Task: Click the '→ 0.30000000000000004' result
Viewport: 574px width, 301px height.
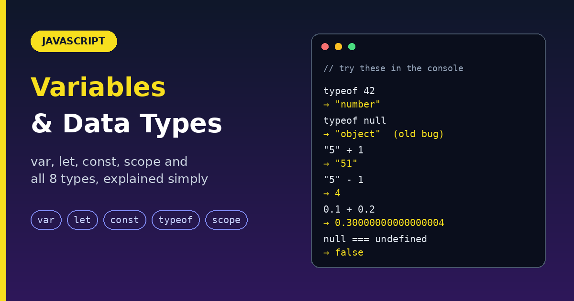Action: 384,223
